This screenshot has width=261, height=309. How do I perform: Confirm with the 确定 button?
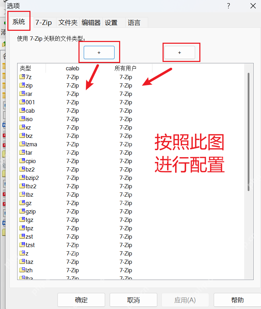tap(81, 300)
